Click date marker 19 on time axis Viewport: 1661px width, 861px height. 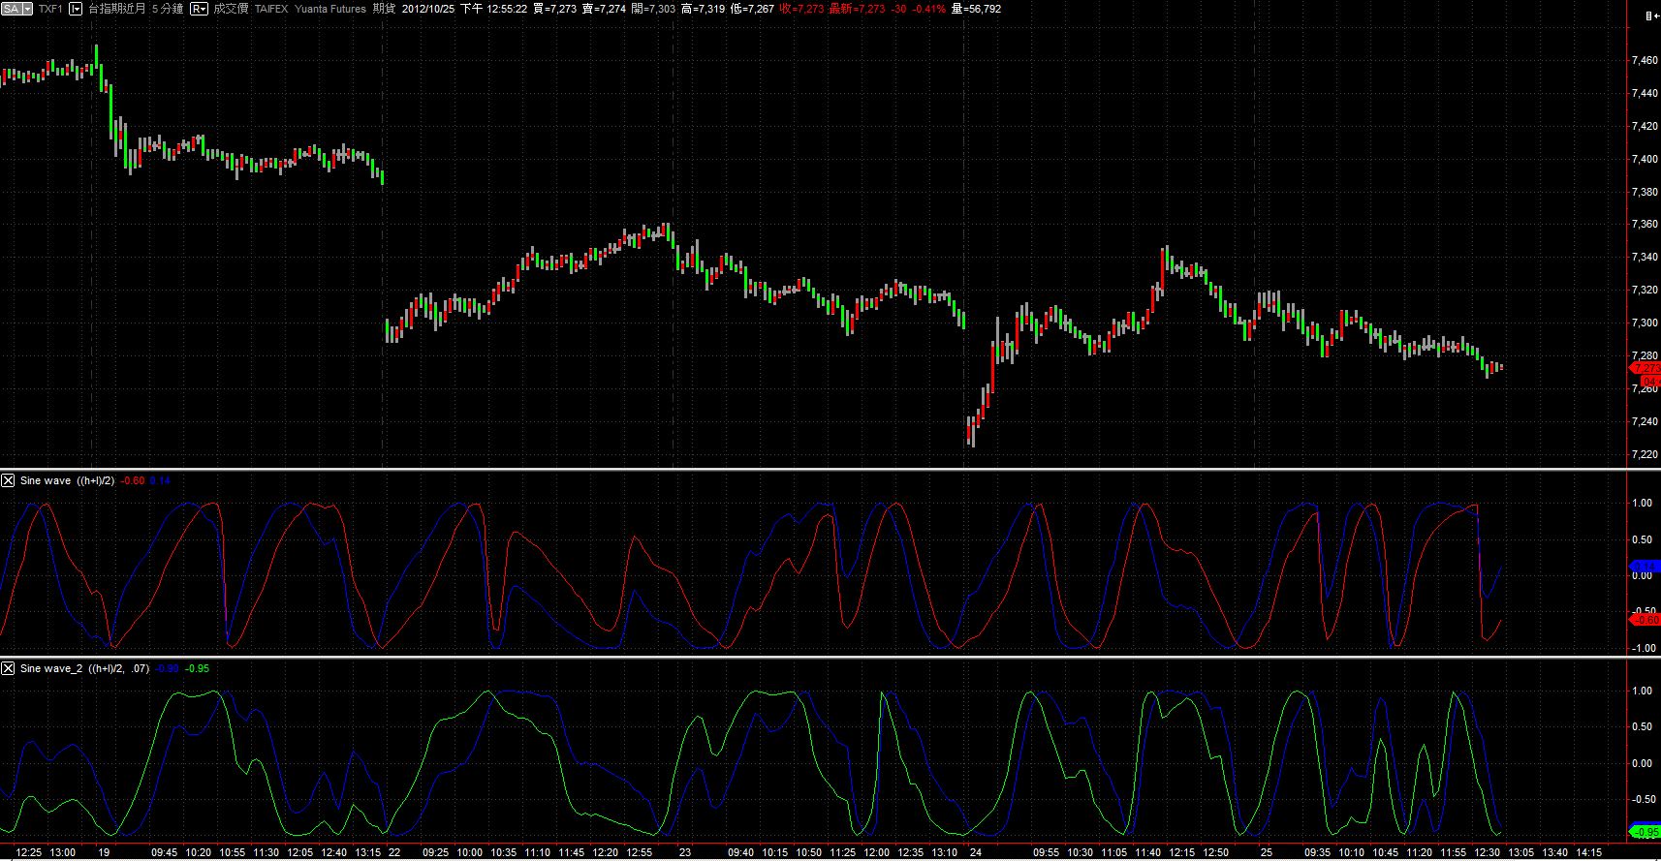pos(104,853)
